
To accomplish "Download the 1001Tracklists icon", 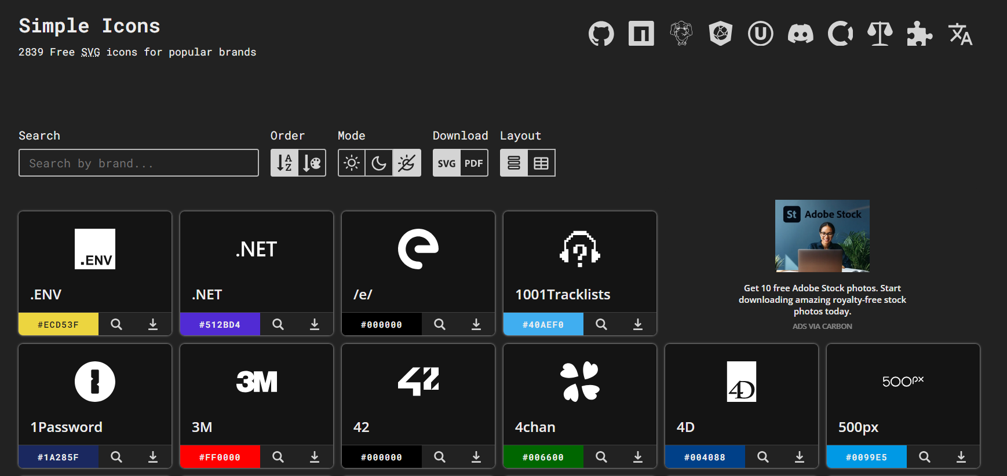I will tap(638, 324).
